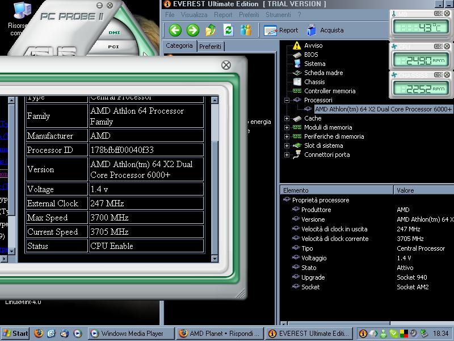Open settings icon on CPU fan widget
Screen dimensions: 454x341
point(438,46)
